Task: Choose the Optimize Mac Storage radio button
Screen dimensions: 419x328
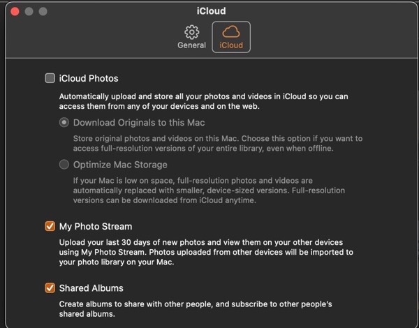Action: pos(64,165)
